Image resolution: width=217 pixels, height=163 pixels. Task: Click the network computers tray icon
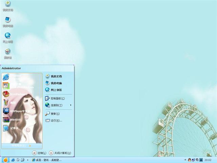pos(193,160)
